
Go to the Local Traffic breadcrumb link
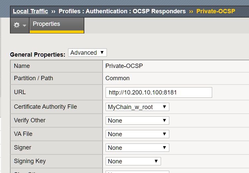30,11
